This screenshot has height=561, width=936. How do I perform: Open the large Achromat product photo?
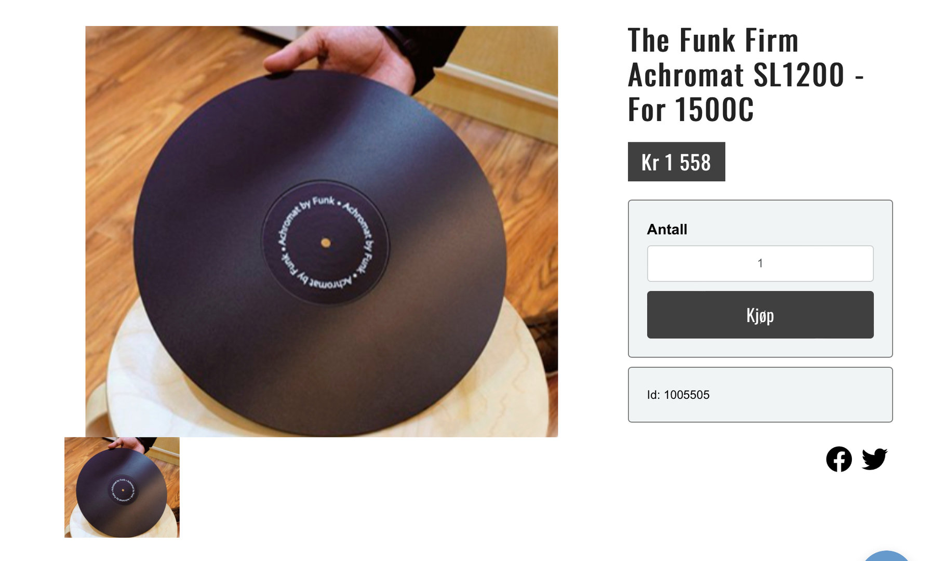322,231
